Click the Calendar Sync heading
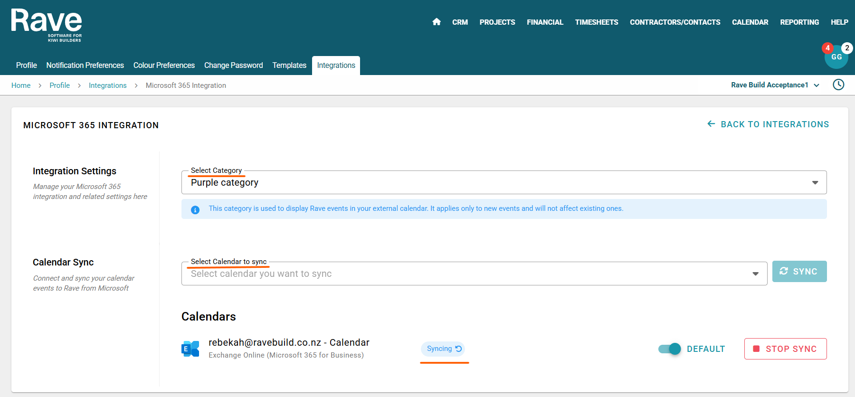The height and width of the screenshot is (397, 855). click(x=63, y=262)
